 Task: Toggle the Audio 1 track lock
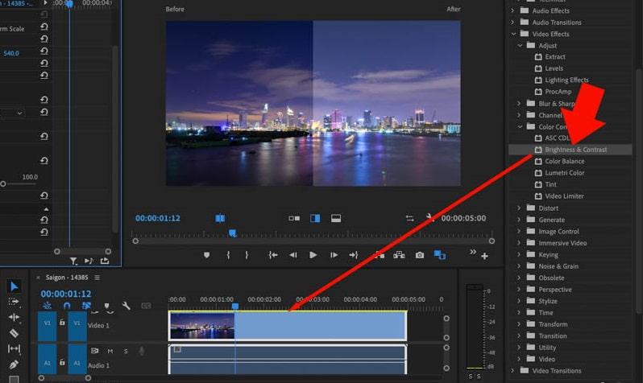(x=62, y=363)
